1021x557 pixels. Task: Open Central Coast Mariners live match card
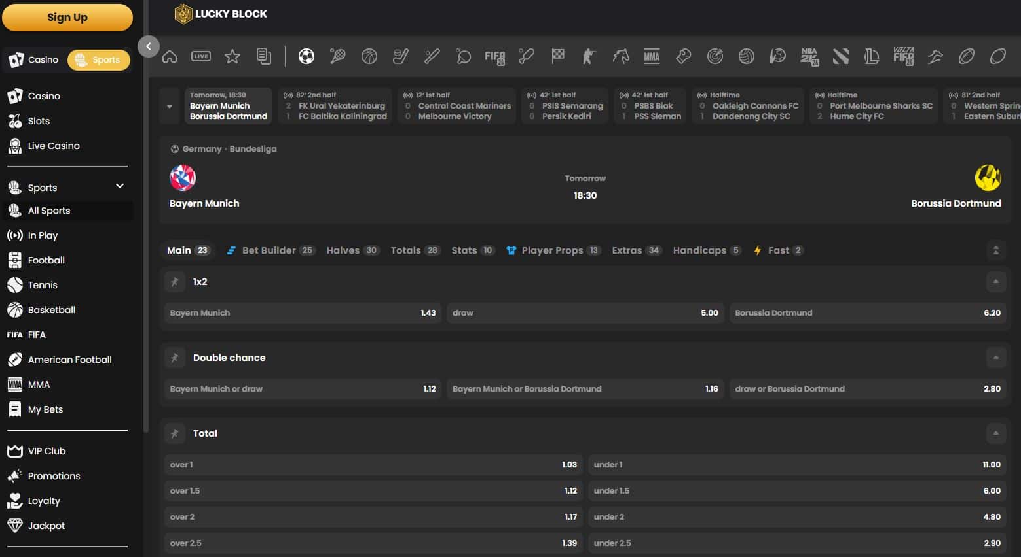[x=457, y=106]
